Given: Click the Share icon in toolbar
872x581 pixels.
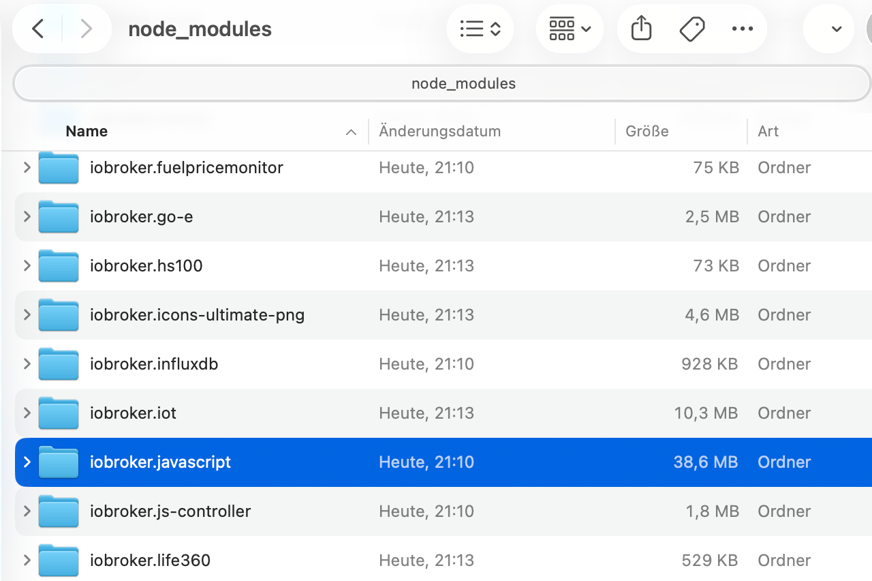Looking at the screenshot, I should [641, 29].
